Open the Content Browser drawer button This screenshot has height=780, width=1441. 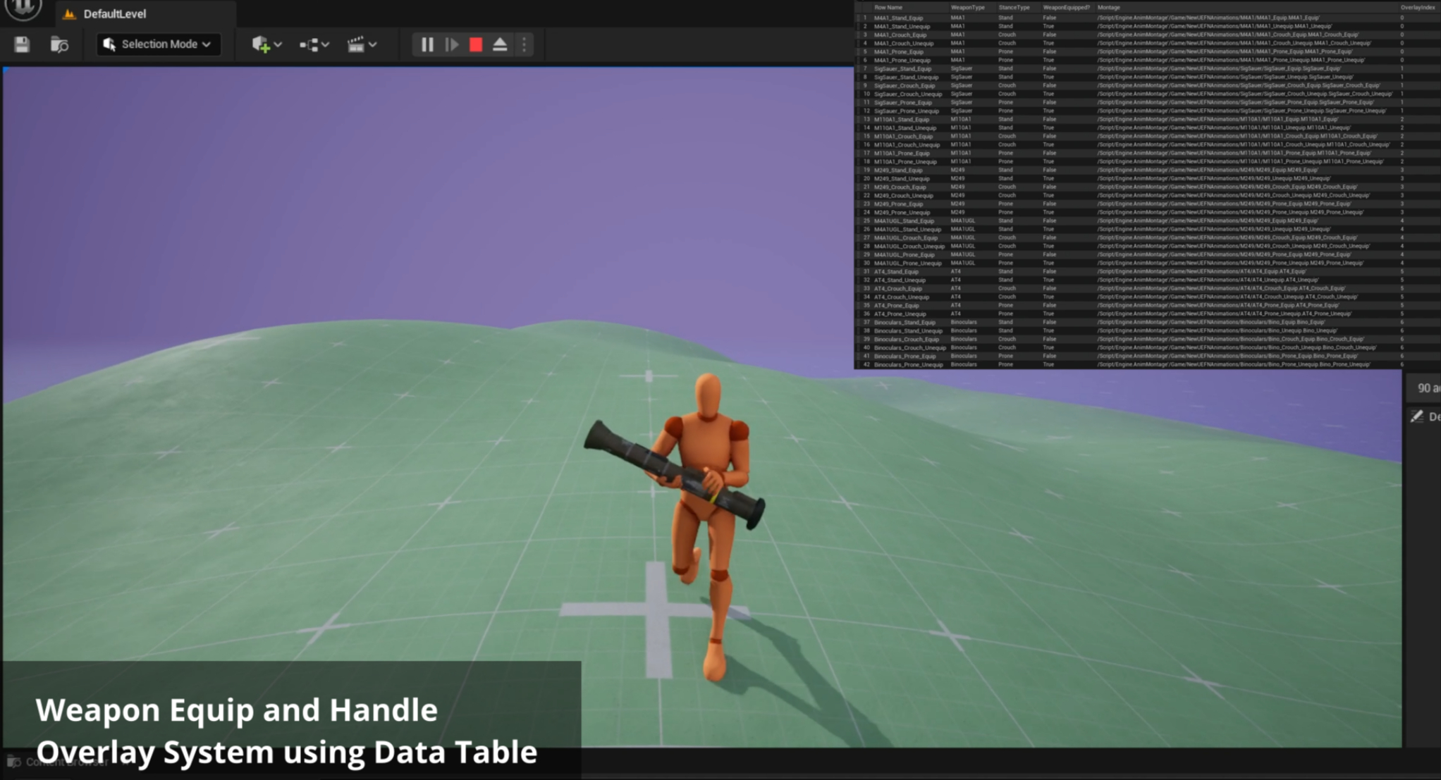click(58, 762)
